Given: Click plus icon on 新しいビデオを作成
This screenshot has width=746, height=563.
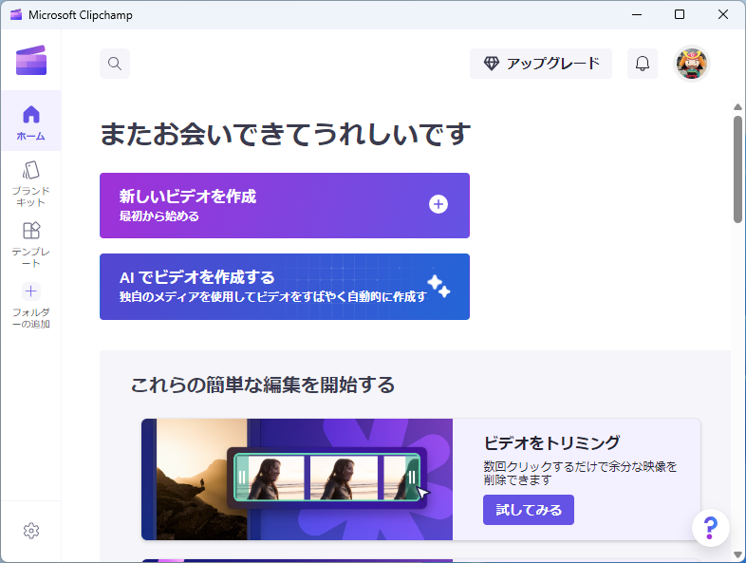Looking at the screenshot, I should click(x=438, y=205).
